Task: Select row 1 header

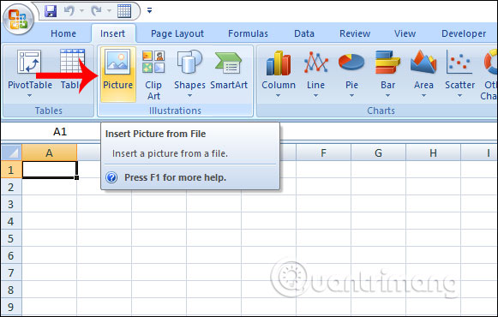Action: tap(11, 170)
